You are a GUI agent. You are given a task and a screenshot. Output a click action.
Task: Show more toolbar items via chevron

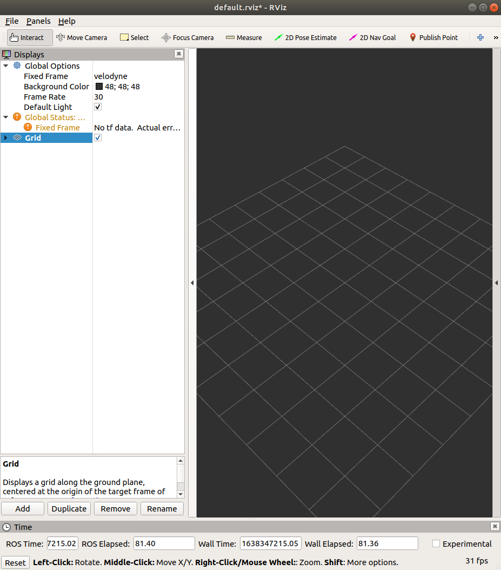[496, 37]
